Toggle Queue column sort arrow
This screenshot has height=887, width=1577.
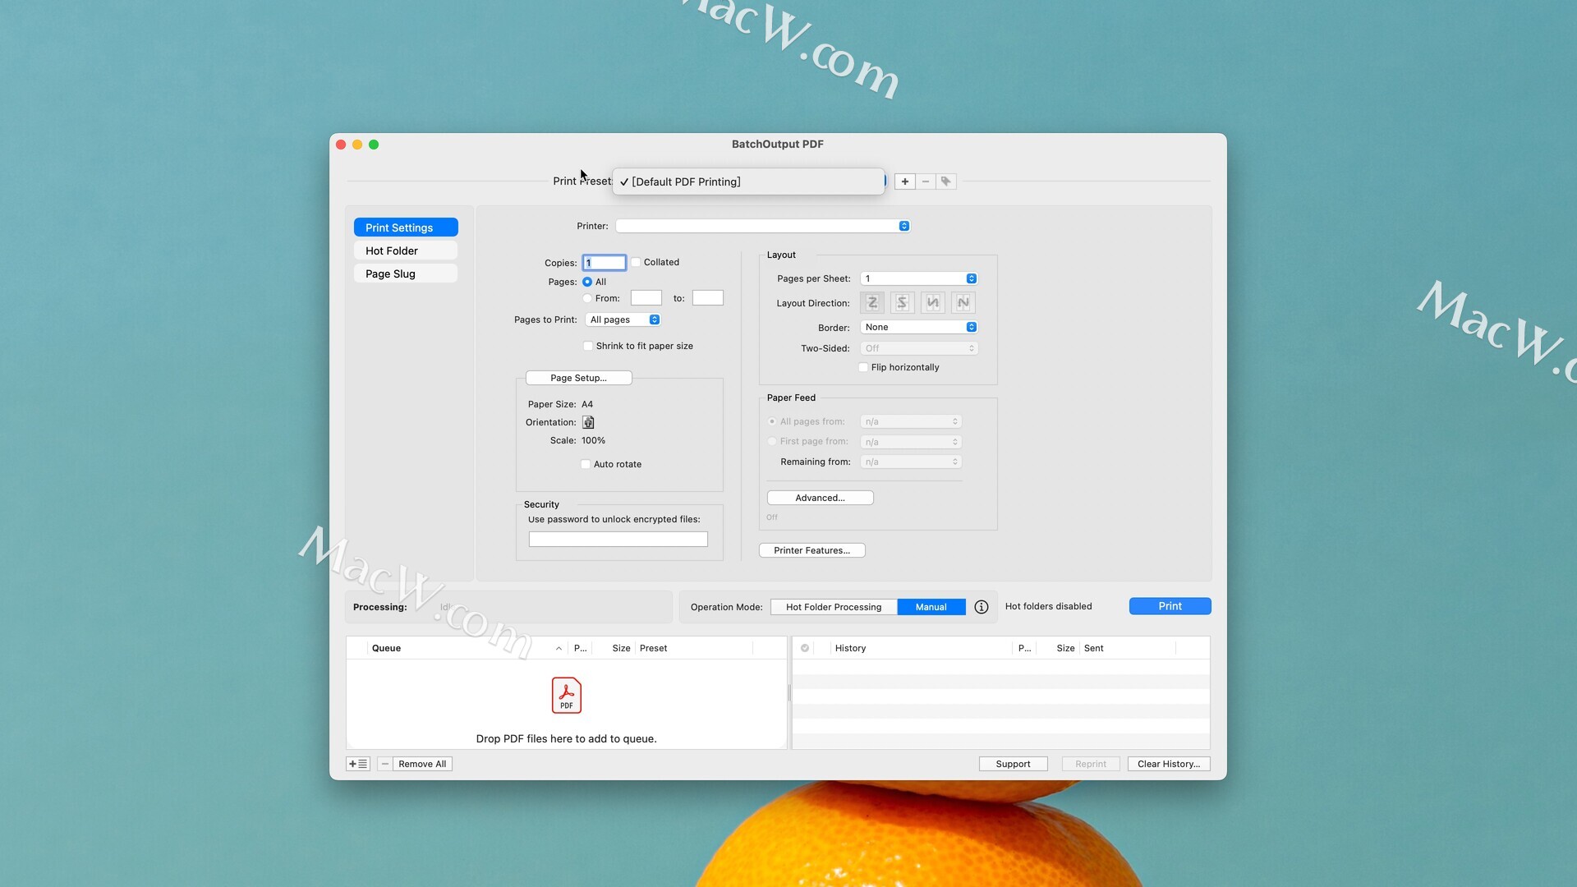[x=559, y=649]
